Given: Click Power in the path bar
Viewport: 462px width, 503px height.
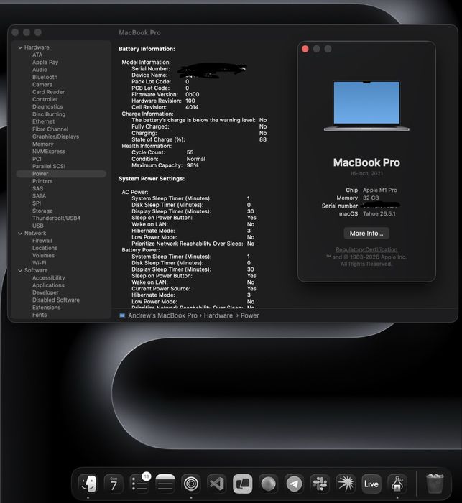Looking at the screenshot, I should click(x=249, y=315).
